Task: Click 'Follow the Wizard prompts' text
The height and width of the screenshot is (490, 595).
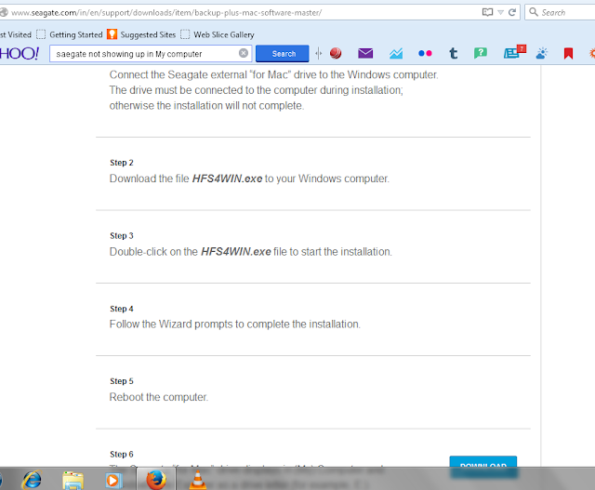Action: coord(171,324)
